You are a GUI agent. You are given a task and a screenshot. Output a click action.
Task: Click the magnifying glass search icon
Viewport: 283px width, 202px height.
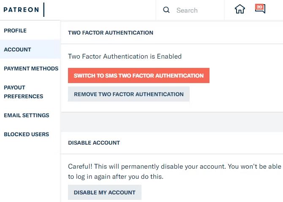(166, 10)
